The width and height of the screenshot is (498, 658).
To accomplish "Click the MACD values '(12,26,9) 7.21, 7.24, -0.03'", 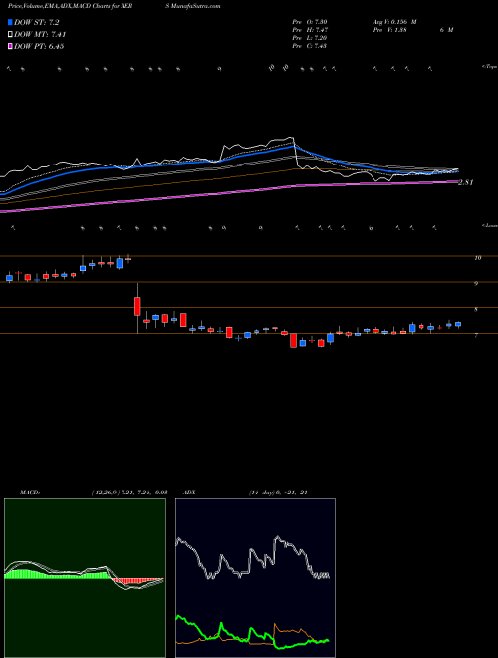I will point(129,493).
